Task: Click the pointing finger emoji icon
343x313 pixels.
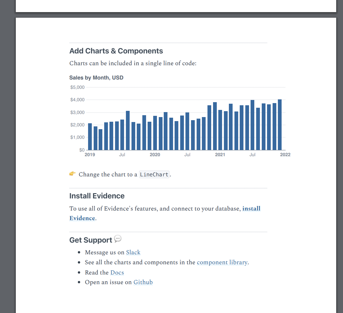Action: 72,174
